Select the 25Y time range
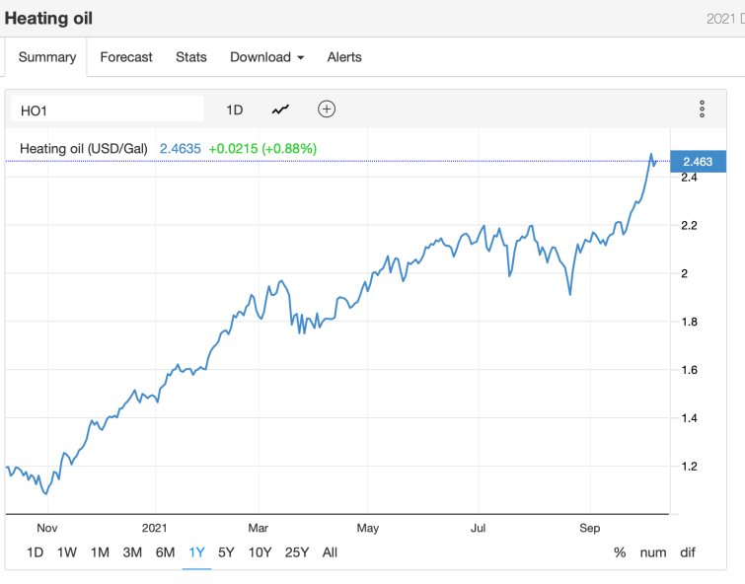 click(296, 552)
